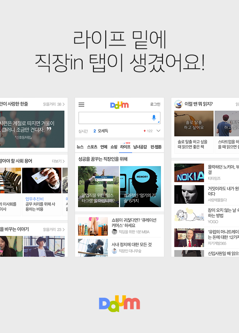The width and height of the screenshot is (239, 333).
Task: Select the 펀·웹툰 tab
Action: tap(156, 147)
